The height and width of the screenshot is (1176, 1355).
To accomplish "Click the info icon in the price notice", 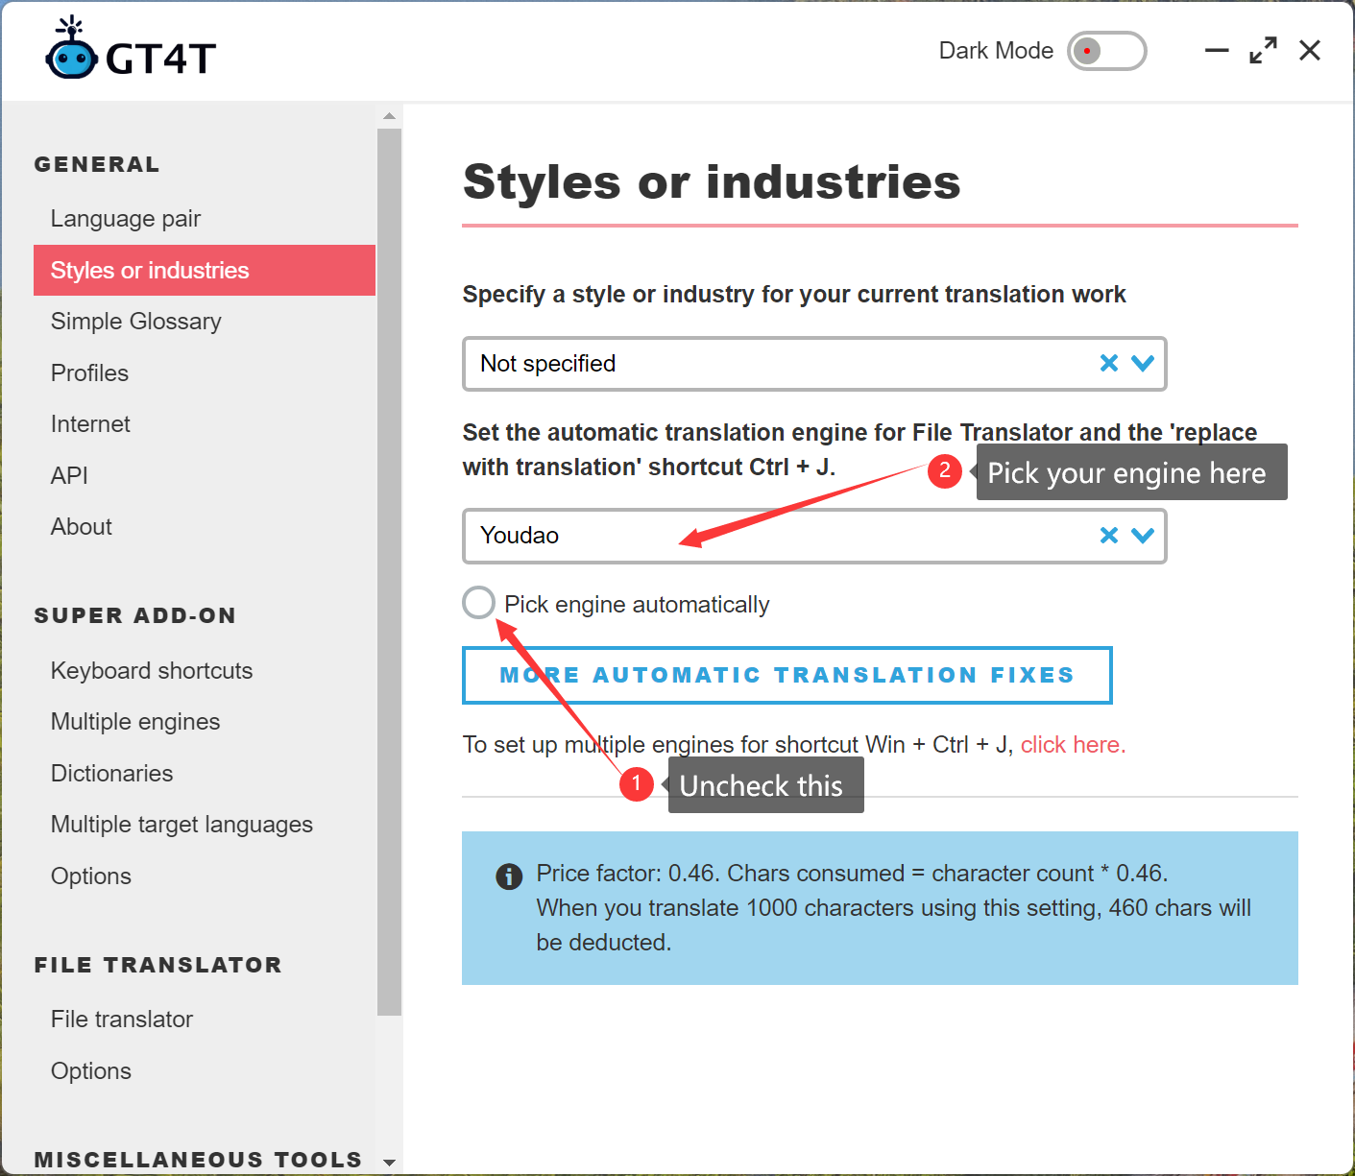I will click(509, 876).
